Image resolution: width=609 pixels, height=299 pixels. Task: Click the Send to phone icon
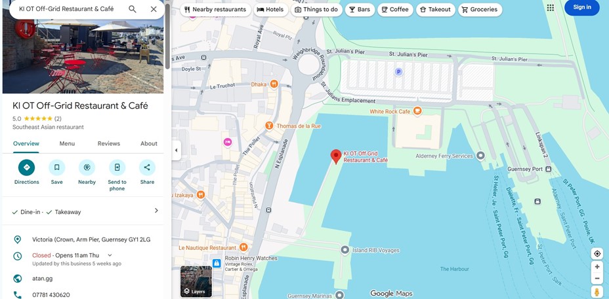click(117, 167)
